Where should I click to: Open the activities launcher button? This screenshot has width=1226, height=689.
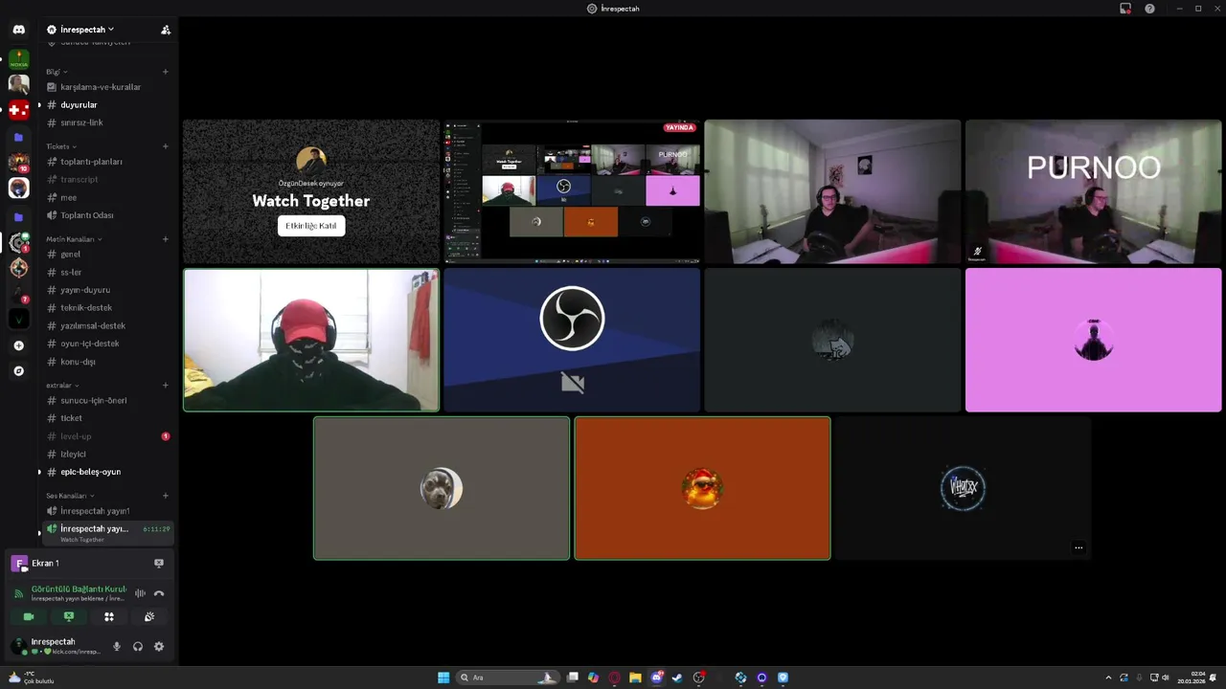[x=109, y=617]
